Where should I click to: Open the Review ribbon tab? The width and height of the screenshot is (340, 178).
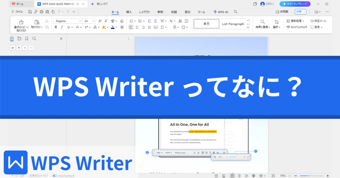(x=174, y=12)
